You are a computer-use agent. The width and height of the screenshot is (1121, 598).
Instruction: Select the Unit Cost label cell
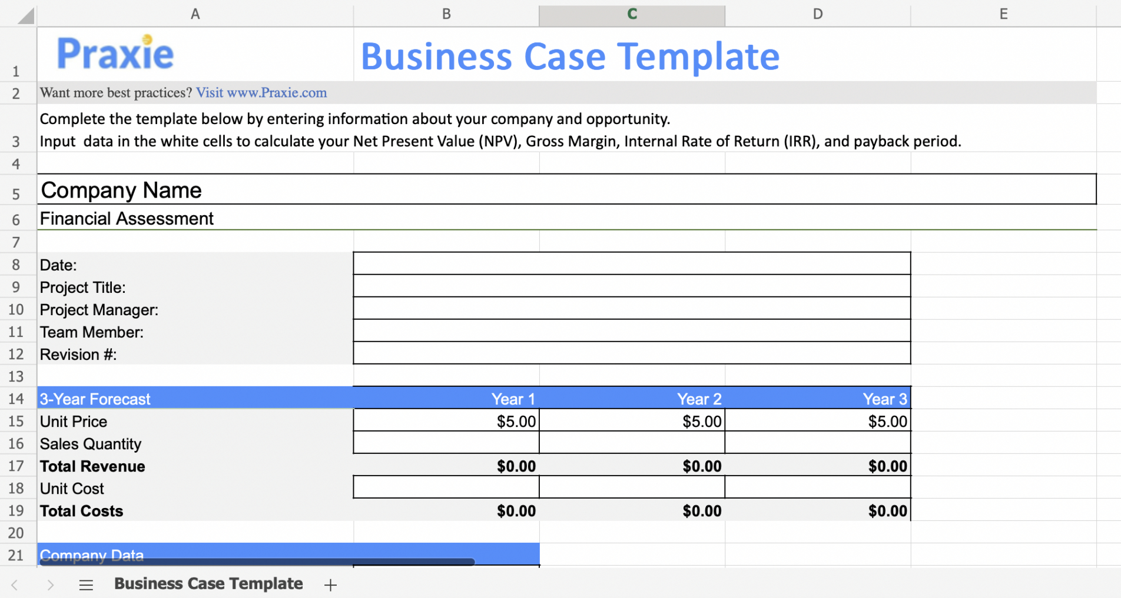pyautogui.click(x=195, y=487)
